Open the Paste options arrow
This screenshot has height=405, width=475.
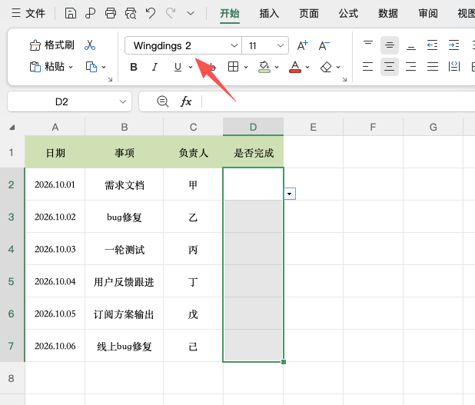71,67
